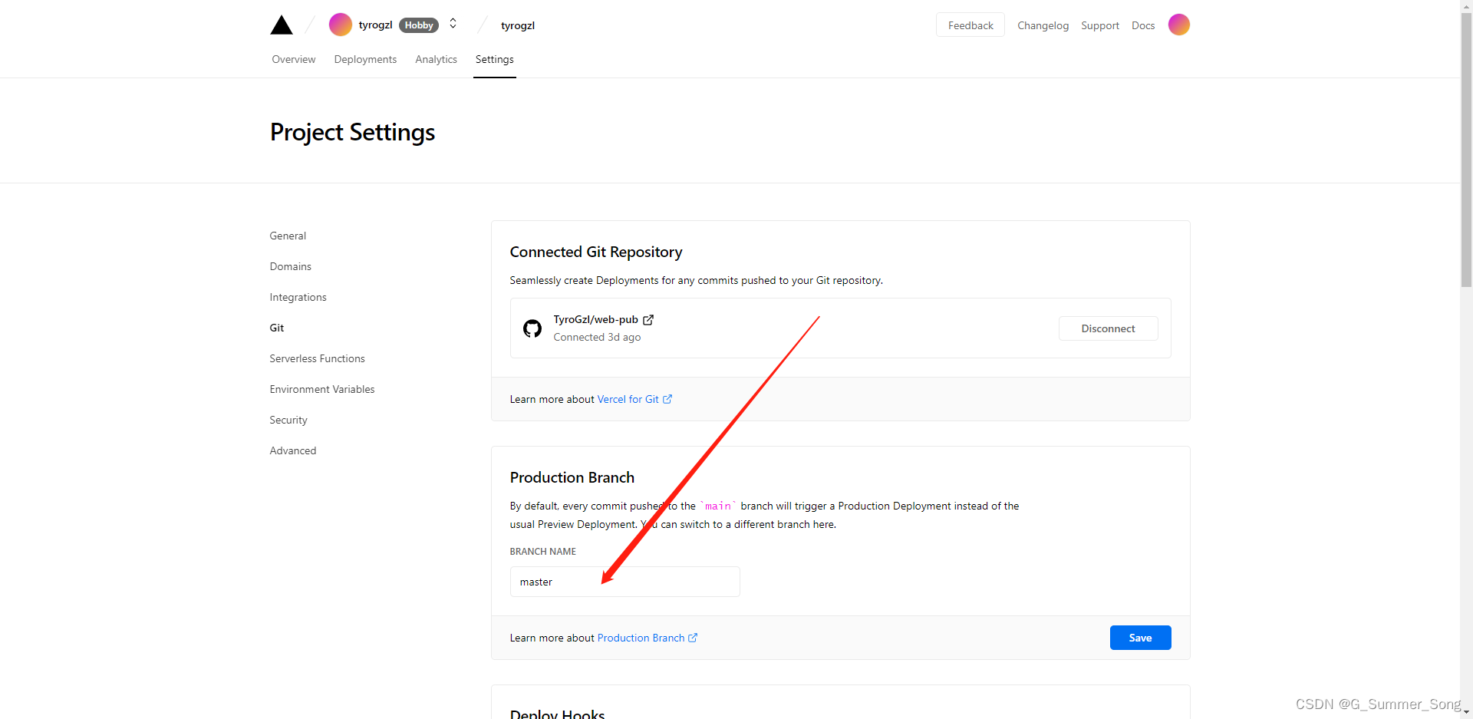
Task: Open TyroGzl/web-pub external link icon
Action: pos(648,320)
